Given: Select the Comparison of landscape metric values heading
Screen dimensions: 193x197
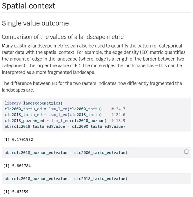Looking at the screenshot, I should pos(63,37).
